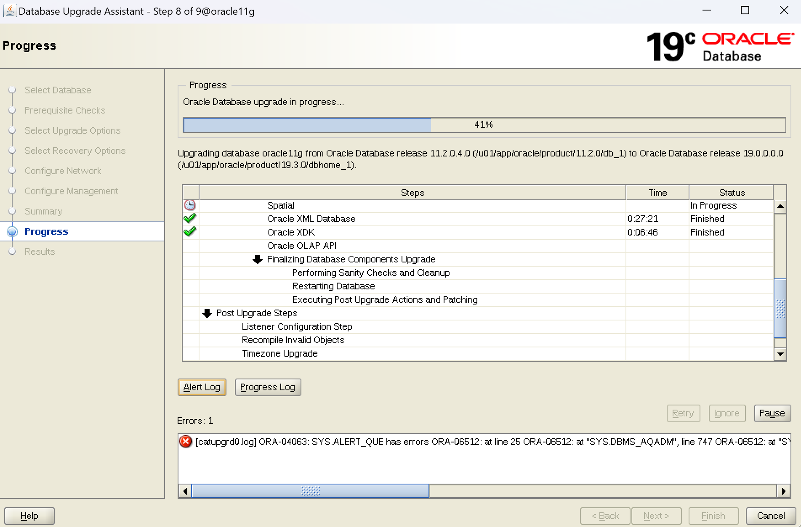Click the Steps column header
This screenshot has height=527, width=801.
[412, 193]
